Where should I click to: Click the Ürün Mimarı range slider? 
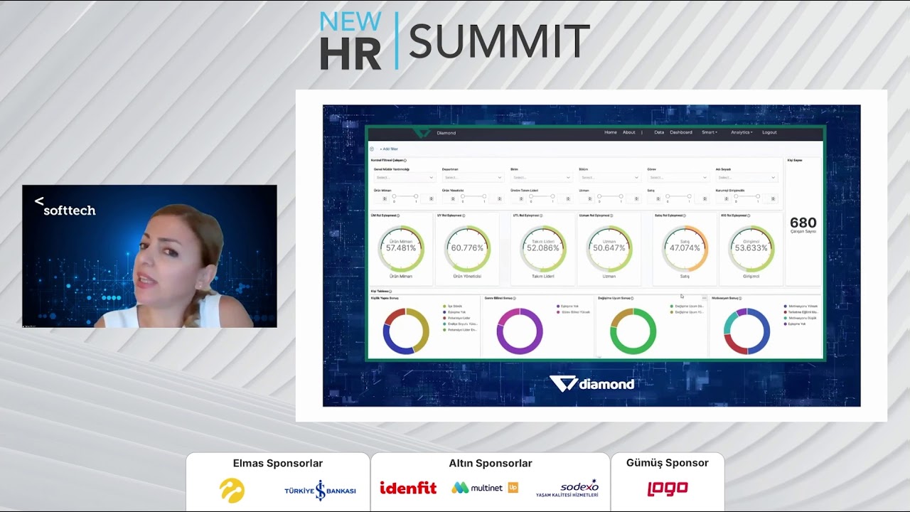tap(405, 196)
